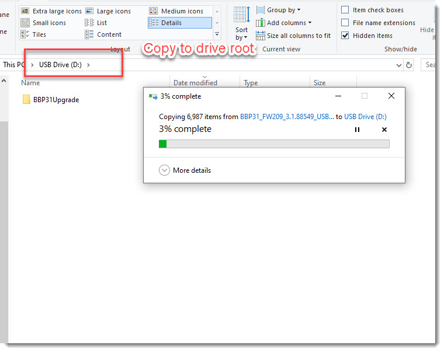Screen dimensions: 444x352
Task: Enable Item check boxes
Action: pyautogui.click(x=345, y=10)
